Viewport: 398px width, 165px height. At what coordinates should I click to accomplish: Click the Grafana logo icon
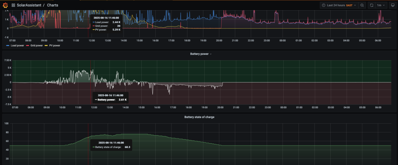coord(5,5)
